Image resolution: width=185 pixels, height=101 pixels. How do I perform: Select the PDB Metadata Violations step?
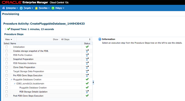25,63
